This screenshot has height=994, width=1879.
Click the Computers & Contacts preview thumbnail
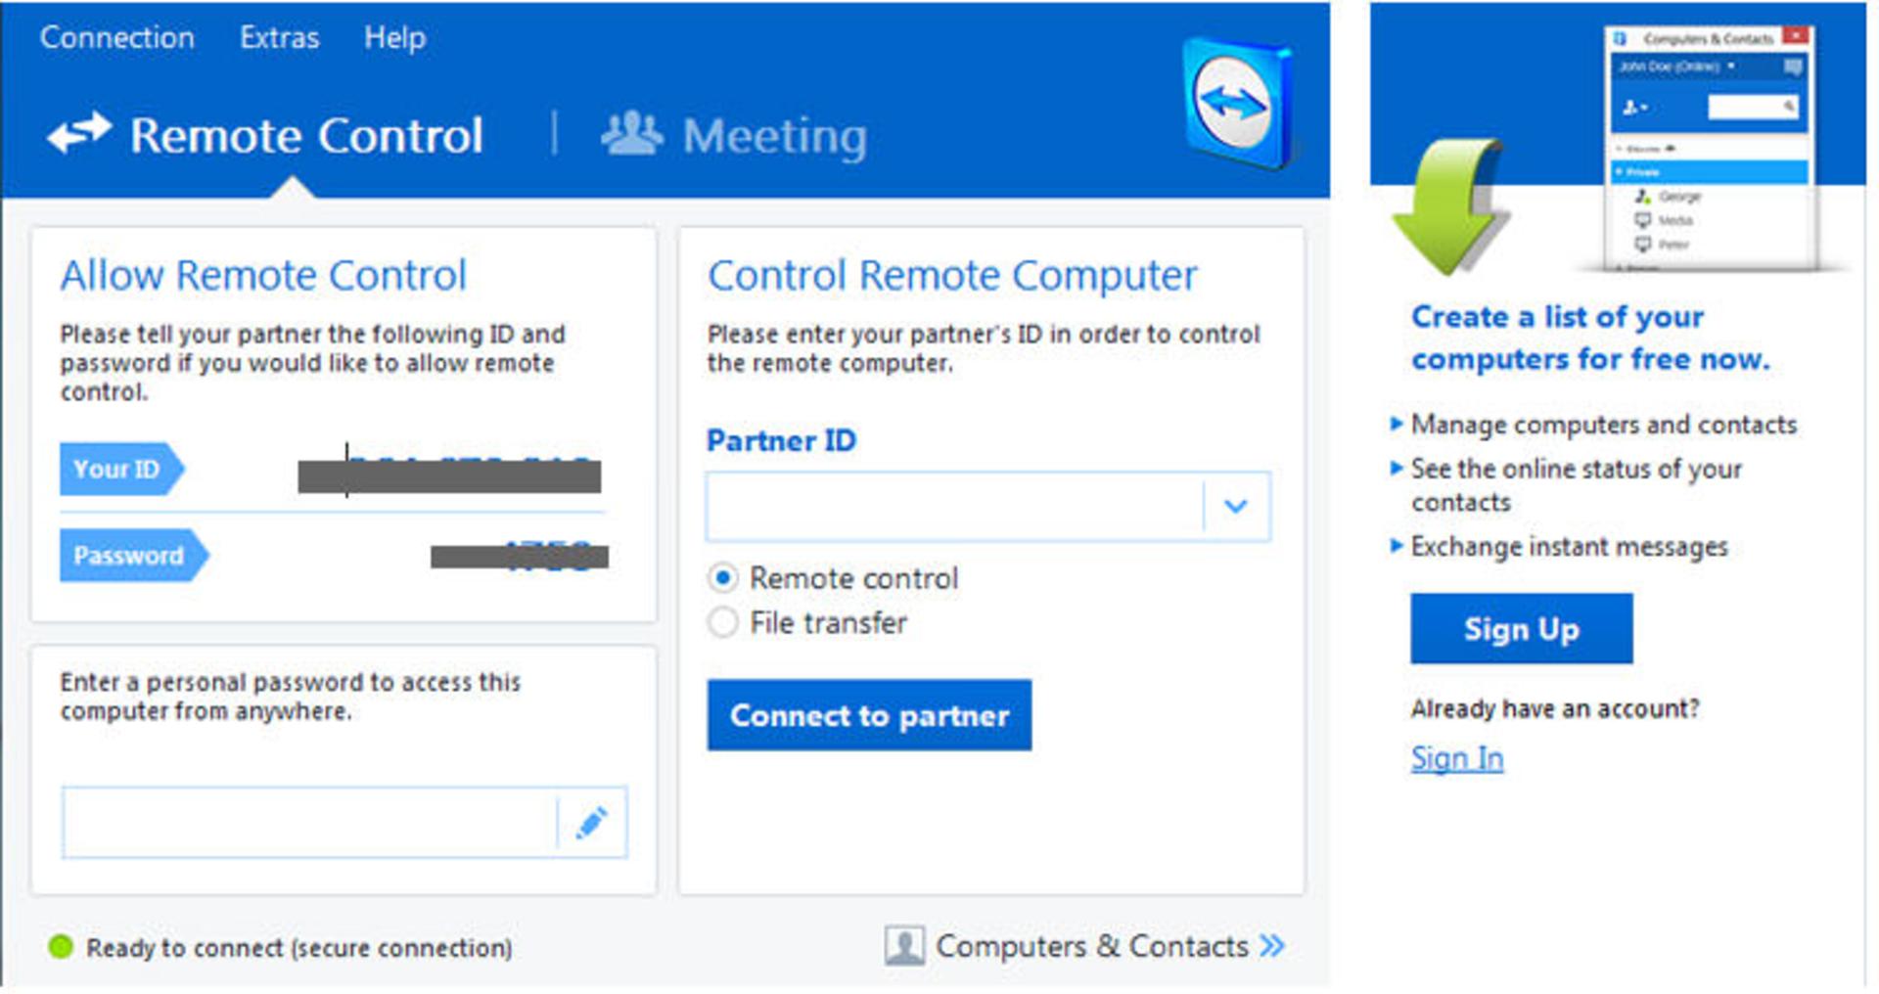coord(1710,148)
